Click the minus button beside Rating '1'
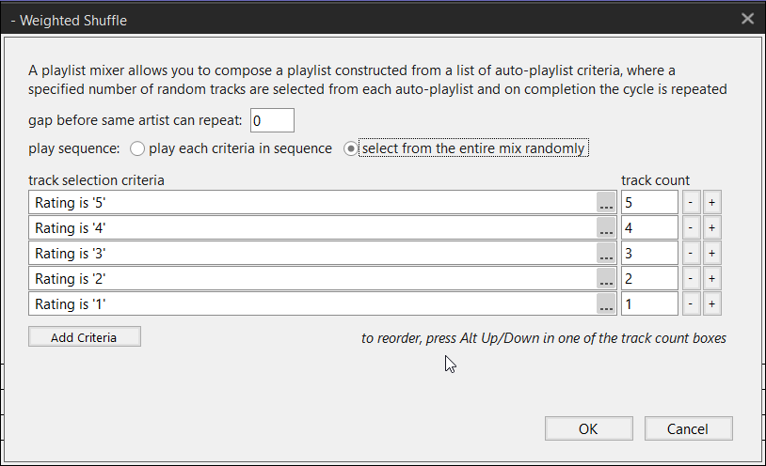 (690, 304)
